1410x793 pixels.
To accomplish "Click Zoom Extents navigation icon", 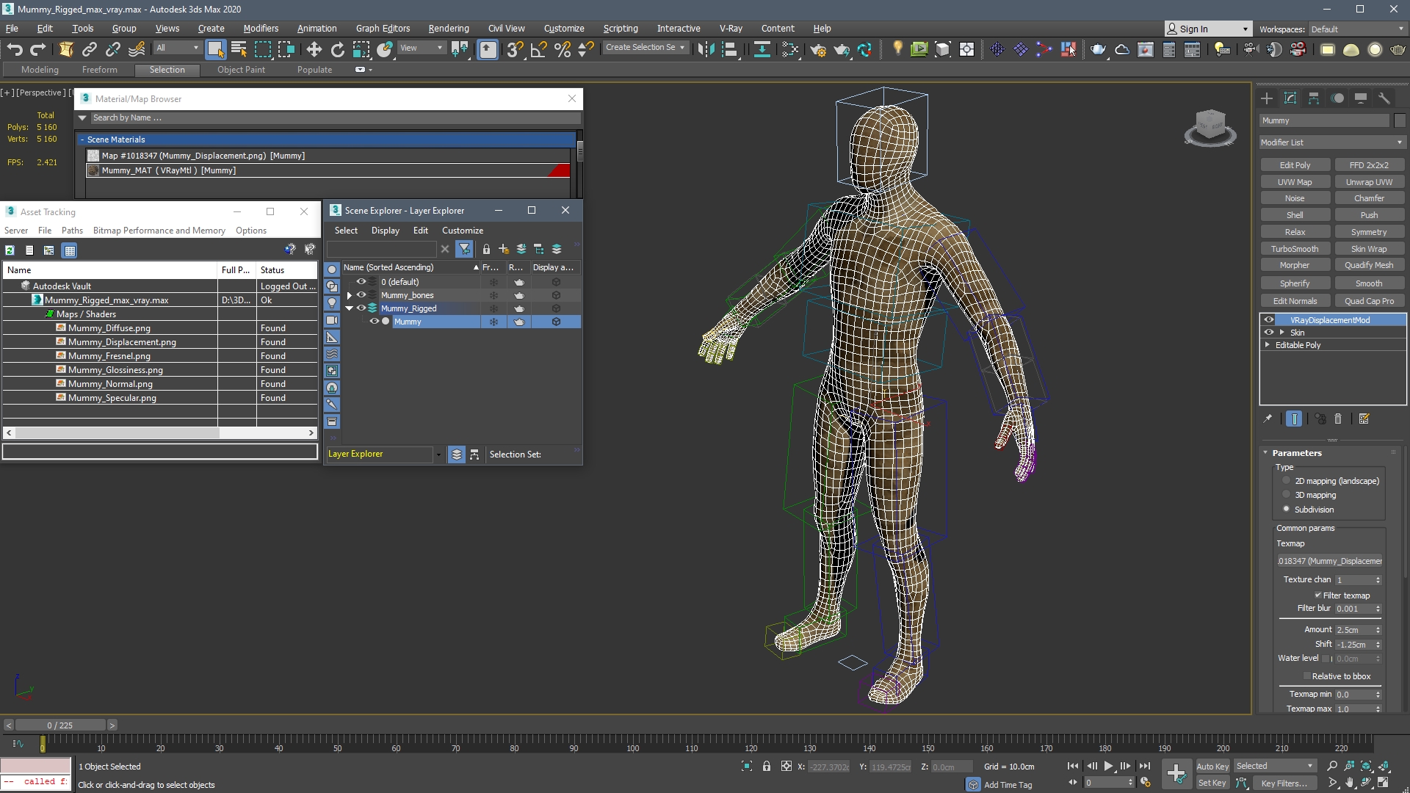I will [1367, 766].
